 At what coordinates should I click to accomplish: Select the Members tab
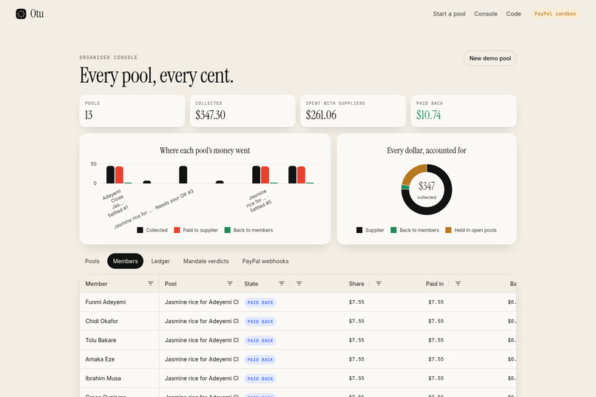click(x=125, y=261)
